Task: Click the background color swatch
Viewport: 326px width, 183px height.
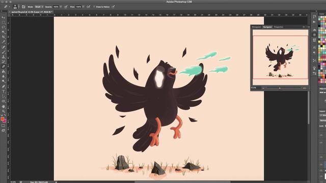Action: click(5, 121)
